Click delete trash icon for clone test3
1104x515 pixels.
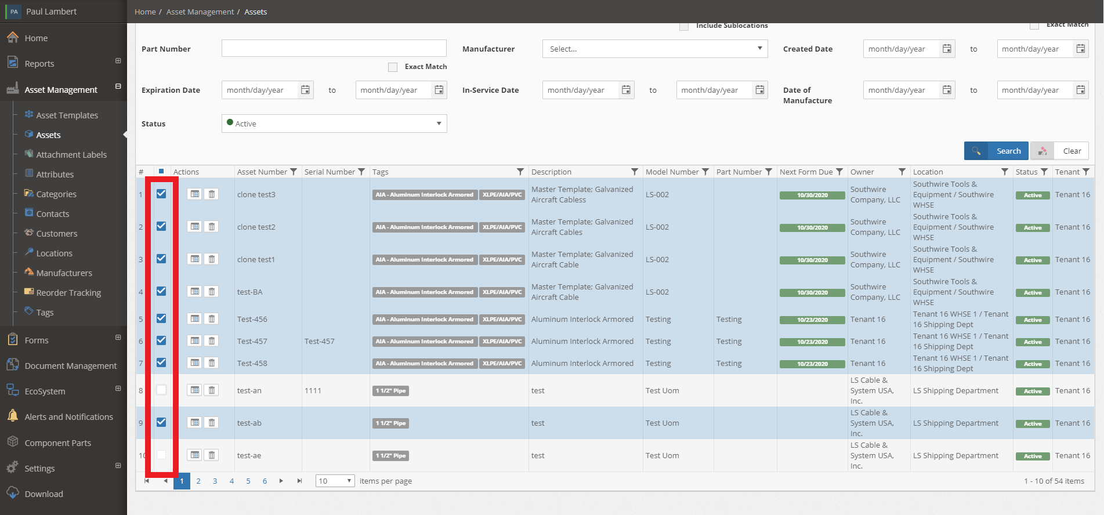click(x=212, y=194)
